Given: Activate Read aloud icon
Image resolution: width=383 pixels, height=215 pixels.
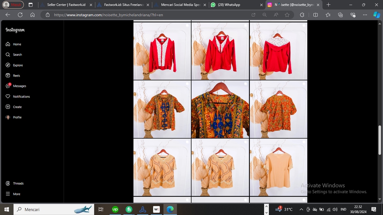Looking at the screenshot, I should 276,15.
